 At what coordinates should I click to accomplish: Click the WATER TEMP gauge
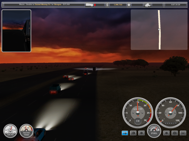(x=26, y=131)
